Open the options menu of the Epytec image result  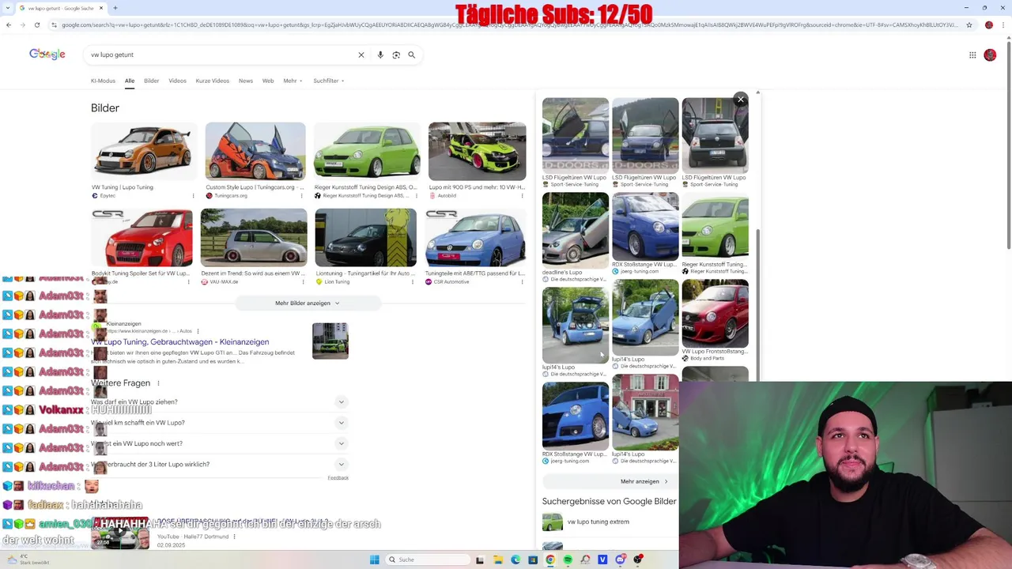[x=193, y=195]
